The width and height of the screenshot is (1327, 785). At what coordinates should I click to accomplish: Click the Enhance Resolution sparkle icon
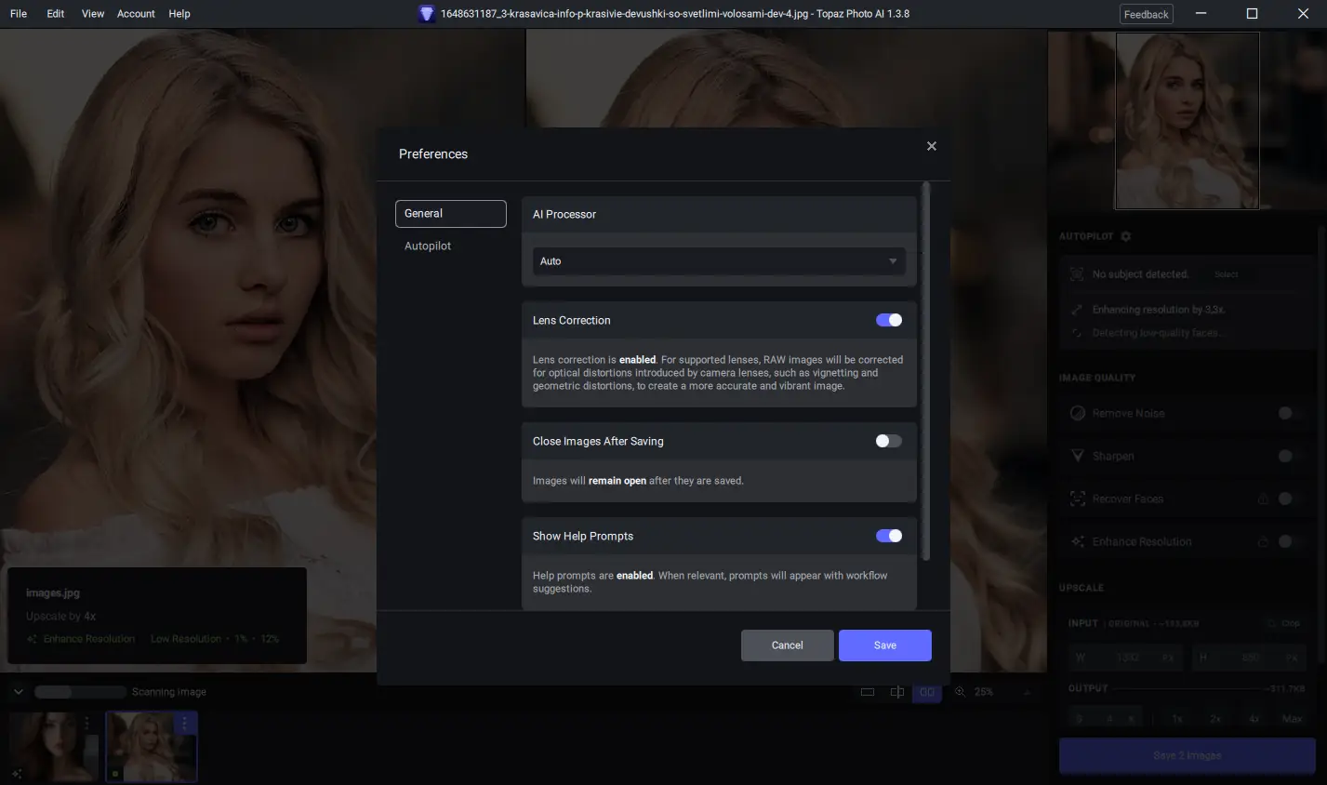[x=1078, y=541]
